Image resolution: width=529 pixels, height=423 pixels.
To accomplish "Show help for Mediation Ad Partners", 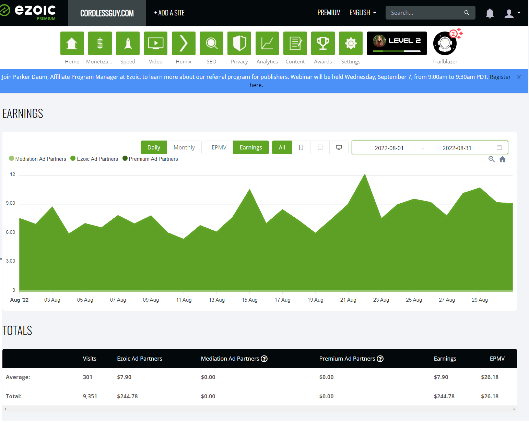I will click(264, 359).
